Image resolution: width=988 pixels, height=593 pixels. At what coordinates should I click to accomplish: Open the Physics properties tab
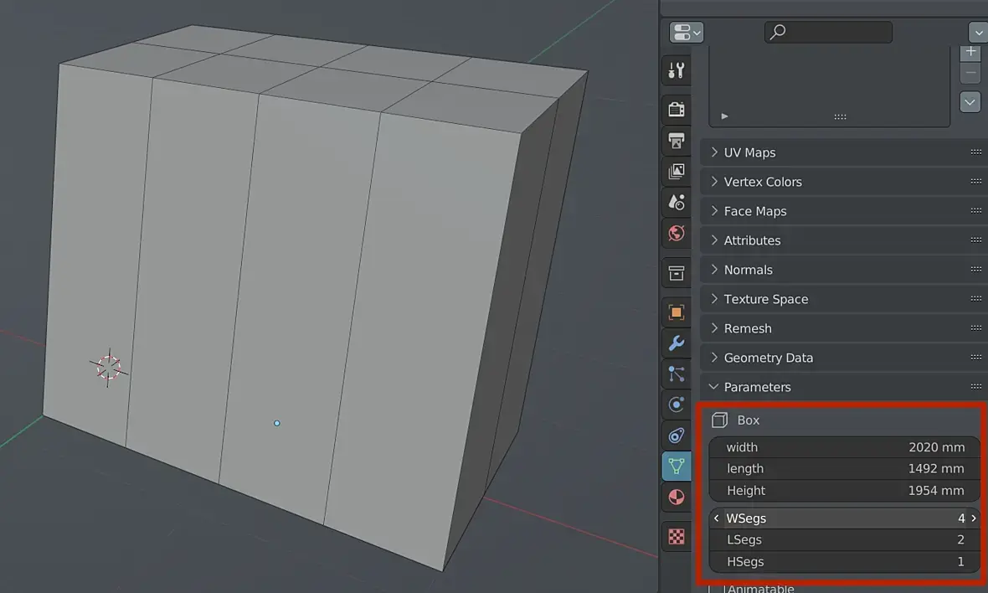tap(676, 405)
